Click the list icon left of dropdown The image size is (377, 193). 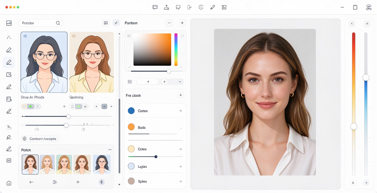(x=130, y=82)
